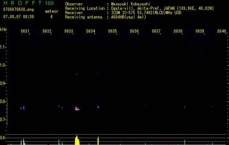Click the faint echo near 0.95 kHz after 0633
229x145 pixels.
click(77, 74)
